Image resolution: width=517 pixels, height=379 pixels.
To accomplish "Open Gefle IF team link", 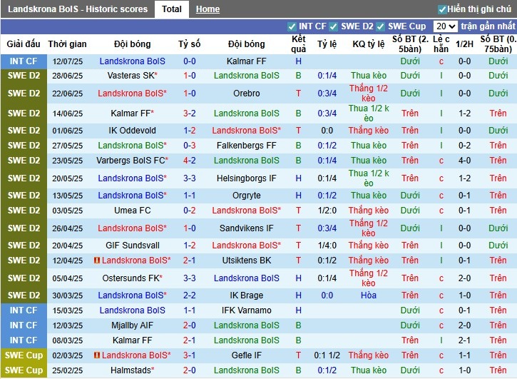I will (x=246, y=355).
